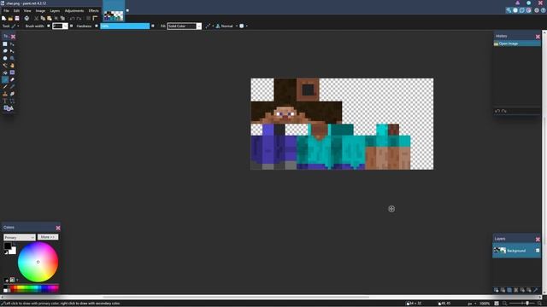The height and width of the screenshot is (307, 547).
Task: Select the Rectangle Select tool
Action: point(5,43)
